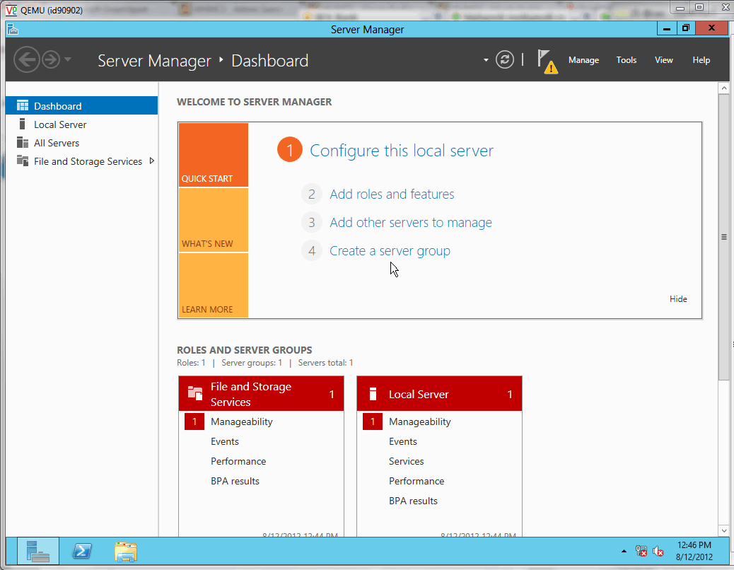
Task: Open Events under Local Server tile
Action: point(403,441)
